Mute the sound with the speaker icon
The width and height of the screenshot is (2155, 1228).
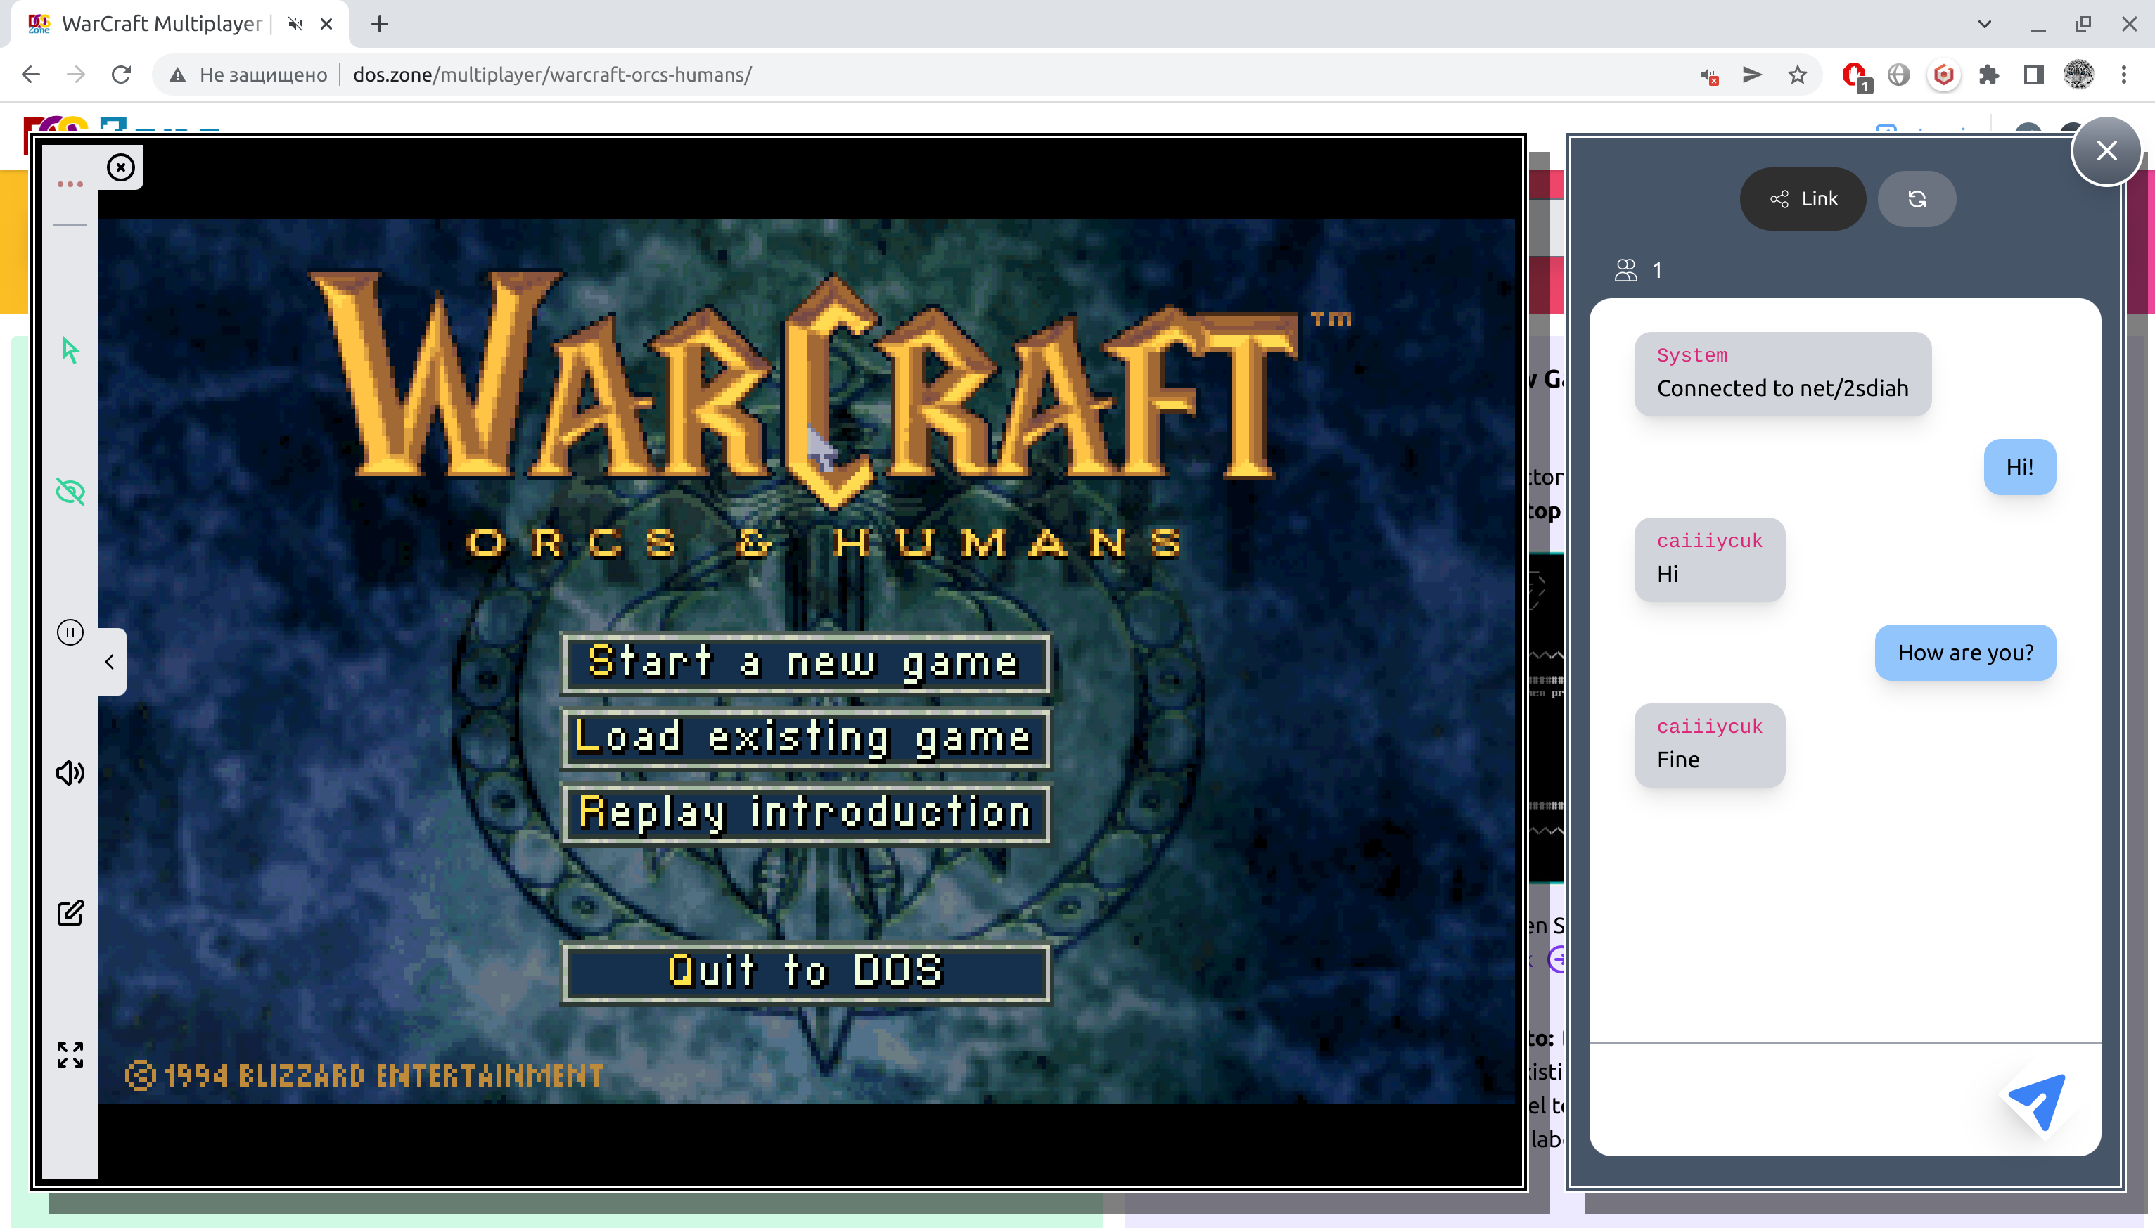(x=70, y=772)
